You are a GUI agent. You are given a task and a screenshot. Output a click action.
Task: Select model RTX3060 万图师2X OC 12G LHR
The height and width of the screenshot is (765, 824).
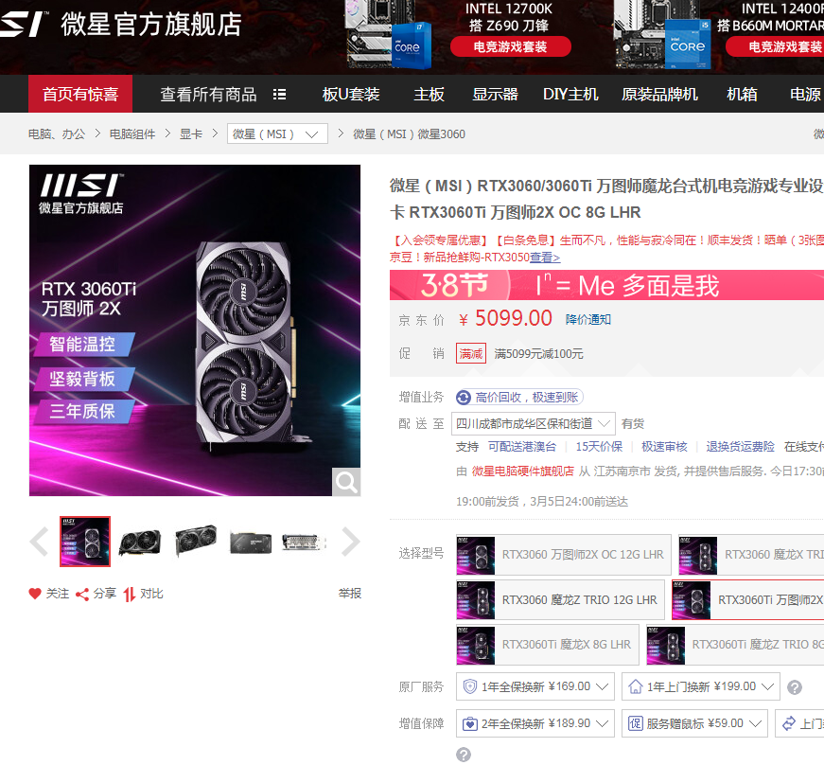pos(564,555)
